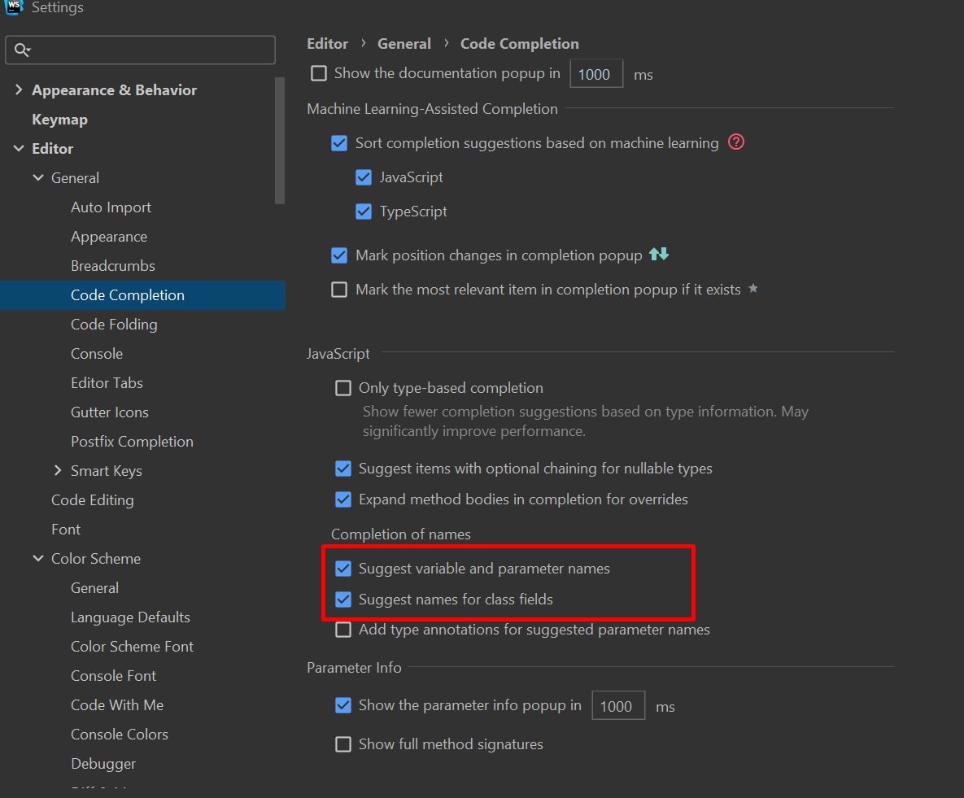Open the Code Folding settings page

click(114, 325)
